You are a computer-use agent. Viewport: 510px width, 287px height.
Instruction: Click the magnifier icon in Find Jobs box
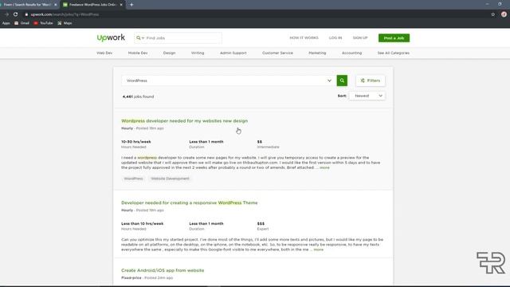[139, 38]
